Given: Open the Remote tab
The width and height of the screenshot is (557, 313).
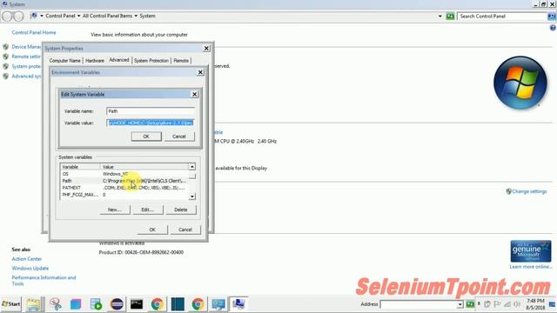Looking at the screenshot, I should pos(181,61).
